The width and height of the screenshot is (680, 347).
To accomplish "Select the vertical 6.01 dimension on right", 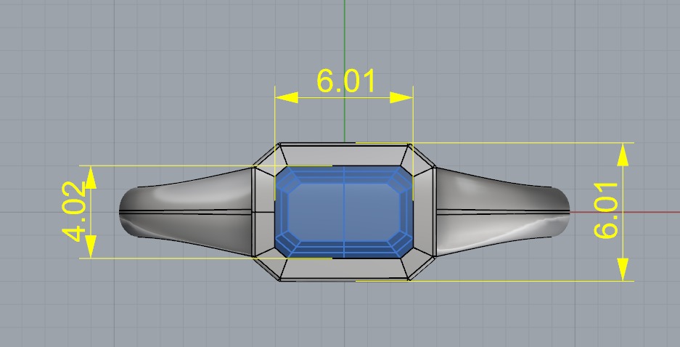I will [x=606, y=211].
